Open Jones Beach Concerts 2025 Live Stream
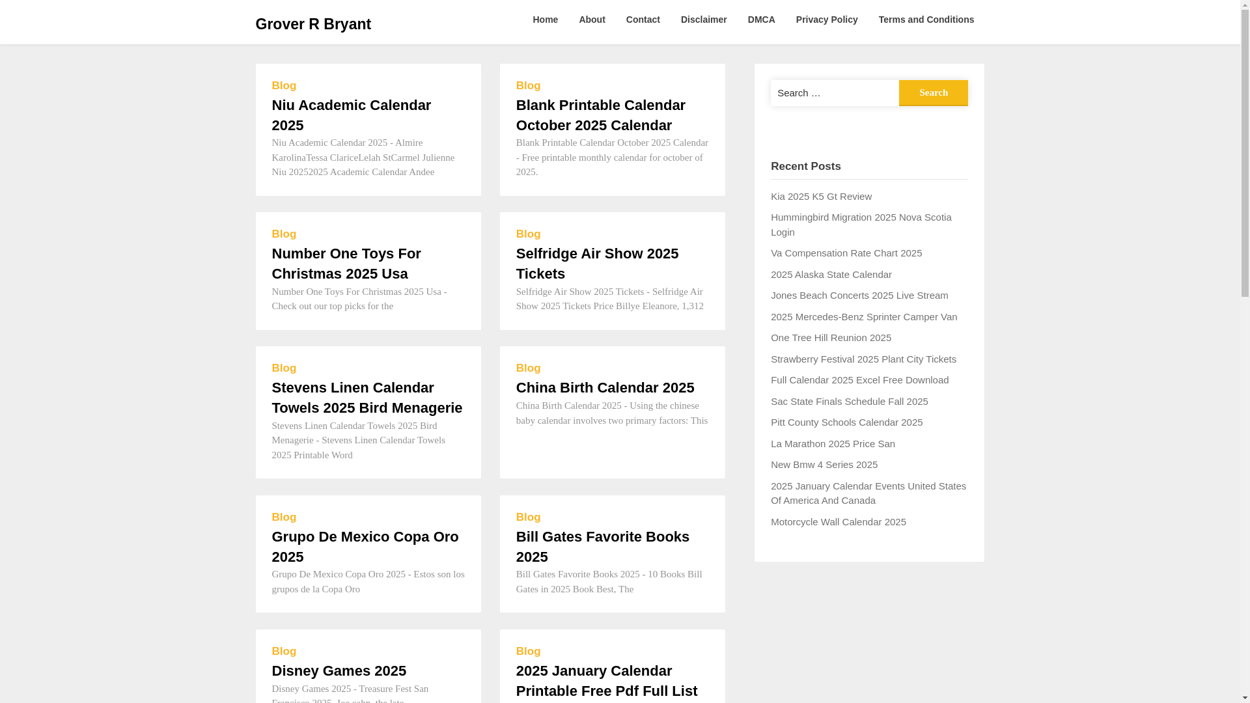The width and height of the screenshot is (1250, 703). tap(859, 296)
